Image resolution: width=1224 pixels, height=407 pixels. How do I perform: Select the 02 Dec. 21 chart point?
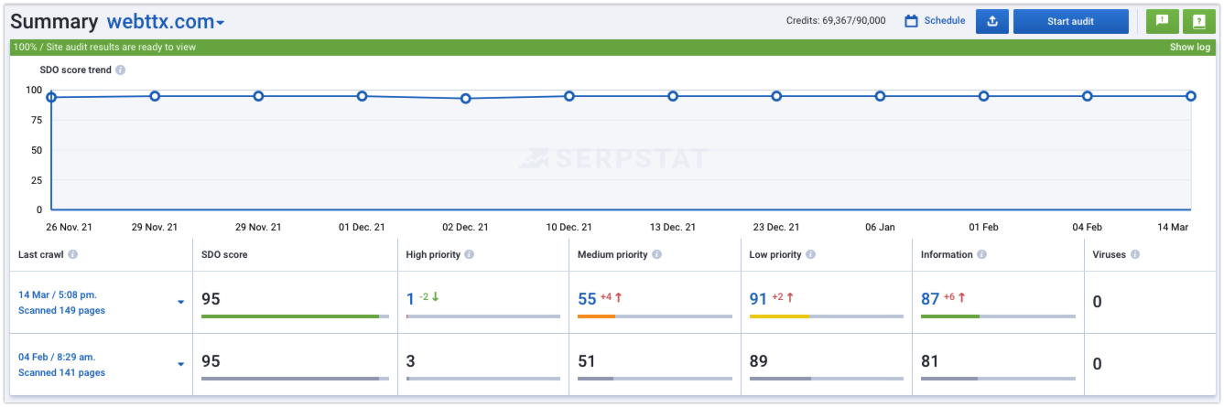click(x=466, y=98)
